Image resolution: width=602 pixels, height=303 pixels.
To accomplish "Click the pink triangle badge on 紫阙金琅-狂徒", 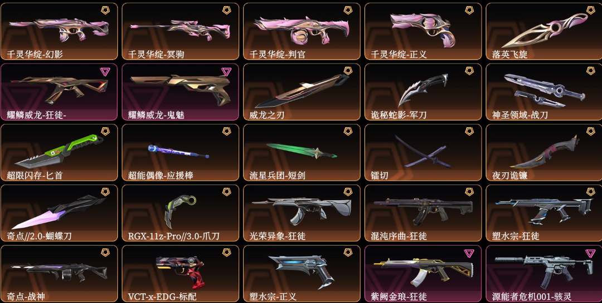I will pos(469,253).
